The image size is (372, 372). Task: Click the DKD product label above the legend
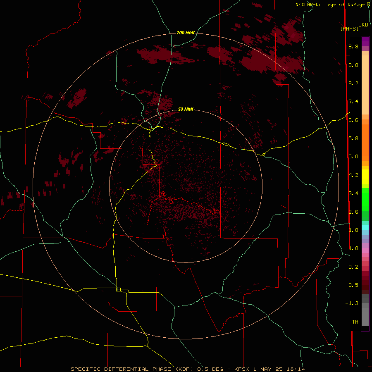[363, 25]
